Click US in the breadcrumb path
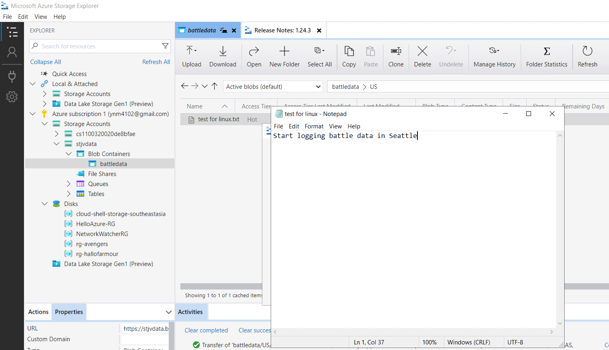 (373, 87)
